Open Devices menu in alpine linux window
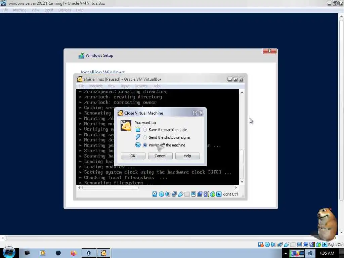 coord(141,86)
